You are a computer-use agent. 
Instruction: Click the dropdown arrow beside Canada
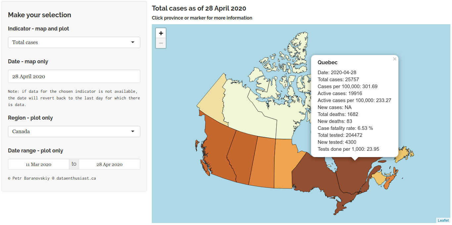133,132
